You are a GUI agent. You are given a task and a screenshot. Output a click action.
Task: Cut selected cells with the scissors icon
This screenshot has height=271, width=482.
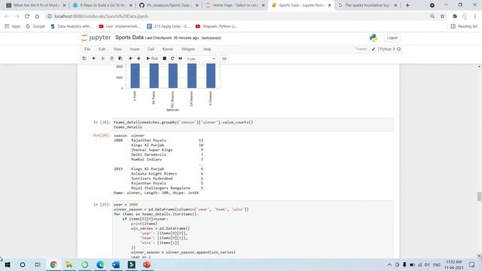tap(103, 59)
